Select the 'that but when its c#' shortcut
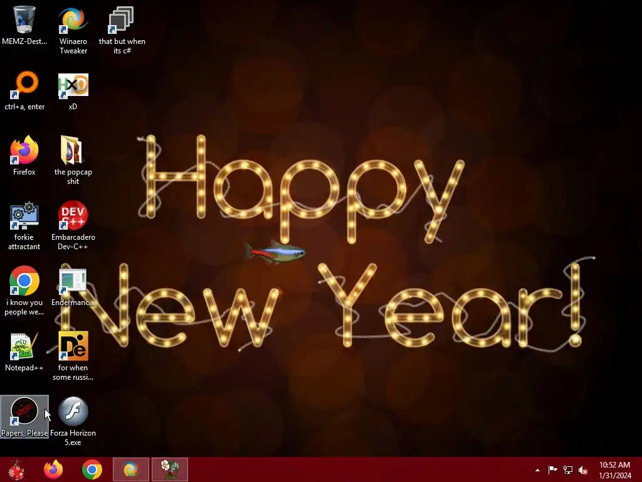 pyautogui.click(x=122, y=29)
